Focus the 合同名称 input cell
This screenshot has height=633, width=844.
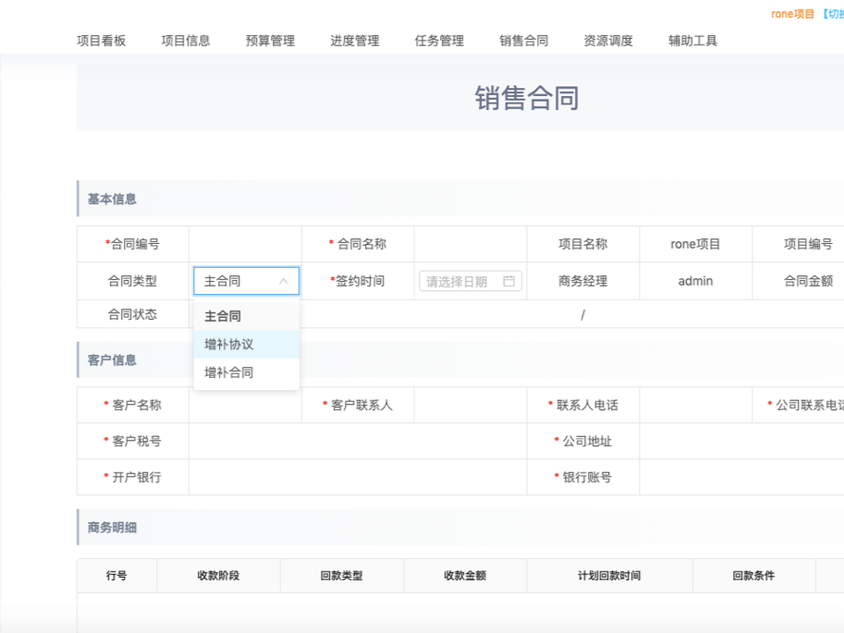(x=470, y=245)
